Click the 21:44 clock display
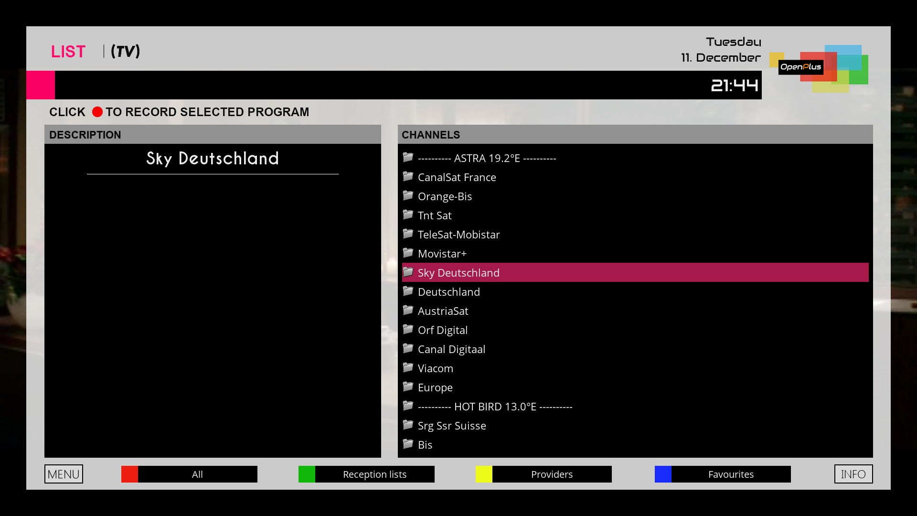 tap(735, 86)
